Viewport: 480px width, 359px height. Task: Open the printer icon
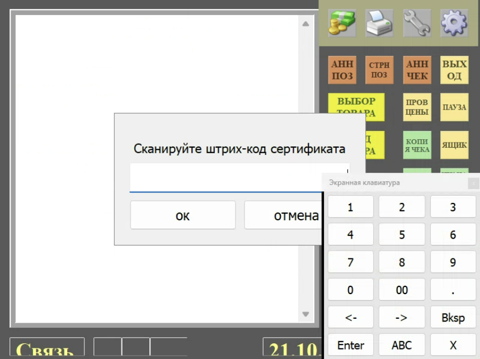379,23
